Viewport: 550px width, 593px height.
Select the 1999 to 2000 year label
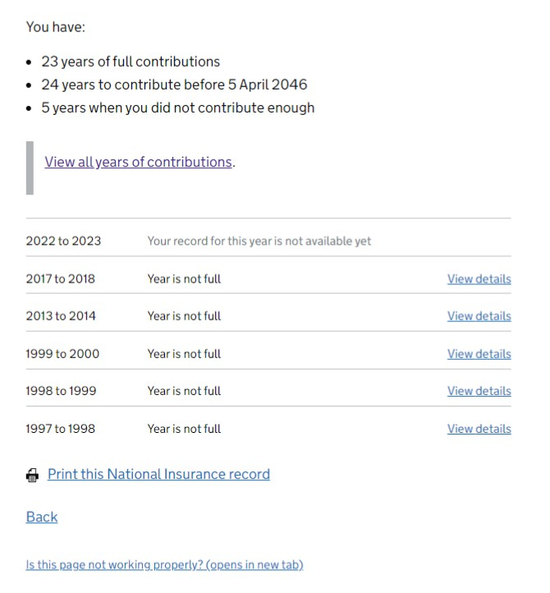click(62, 354)
